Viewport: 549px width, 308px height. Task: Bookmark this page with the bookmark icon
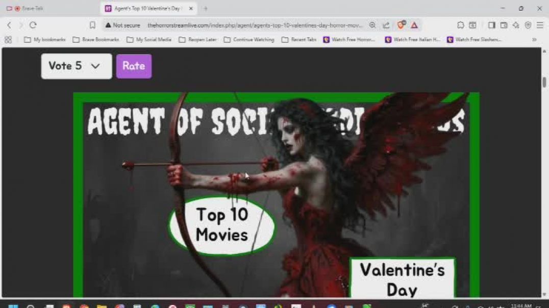pyautogui.click(x=92, y=25)
